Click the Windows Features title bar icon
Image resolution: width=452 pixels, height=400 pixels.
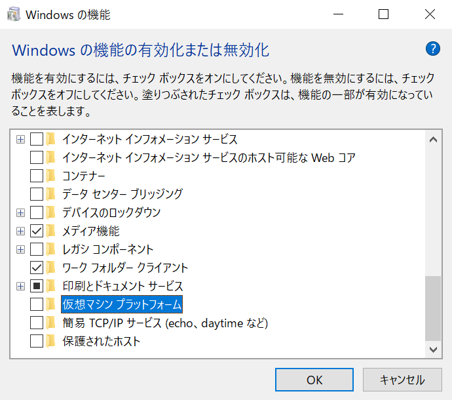pos(14,14)
